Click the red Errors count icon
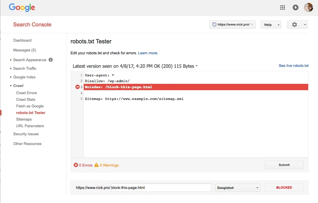Screen dimensions: 318x203 [x=76, y=165]
